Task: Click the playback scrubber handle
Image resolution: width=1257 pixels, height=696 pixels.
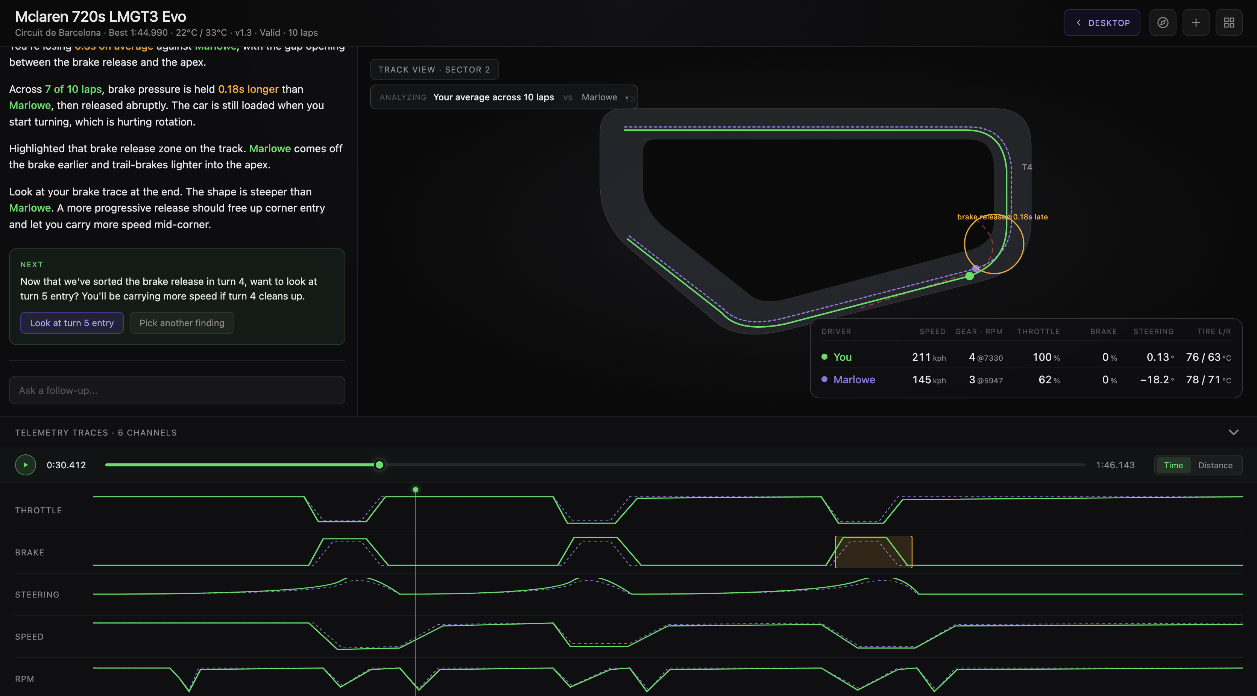Action: click(x=379, y=465)
